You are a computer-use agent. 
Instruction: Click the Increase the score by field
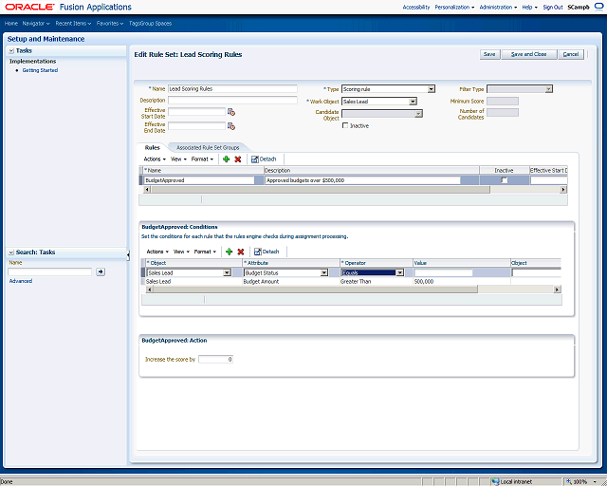click(215, 359)
